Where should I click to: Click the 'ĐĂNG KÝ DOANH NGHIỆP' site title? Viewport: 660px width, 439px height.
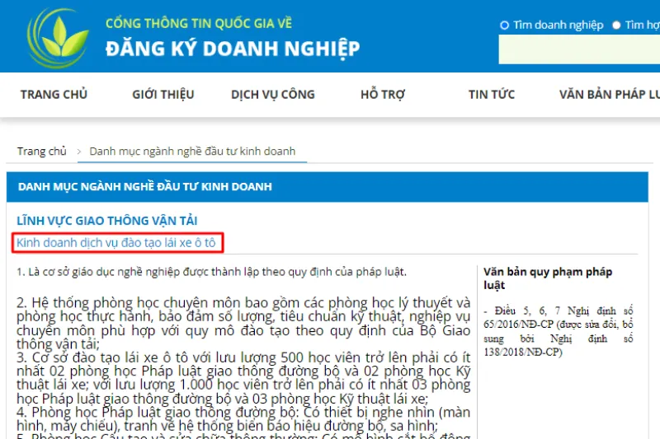[x=233, y=49]
